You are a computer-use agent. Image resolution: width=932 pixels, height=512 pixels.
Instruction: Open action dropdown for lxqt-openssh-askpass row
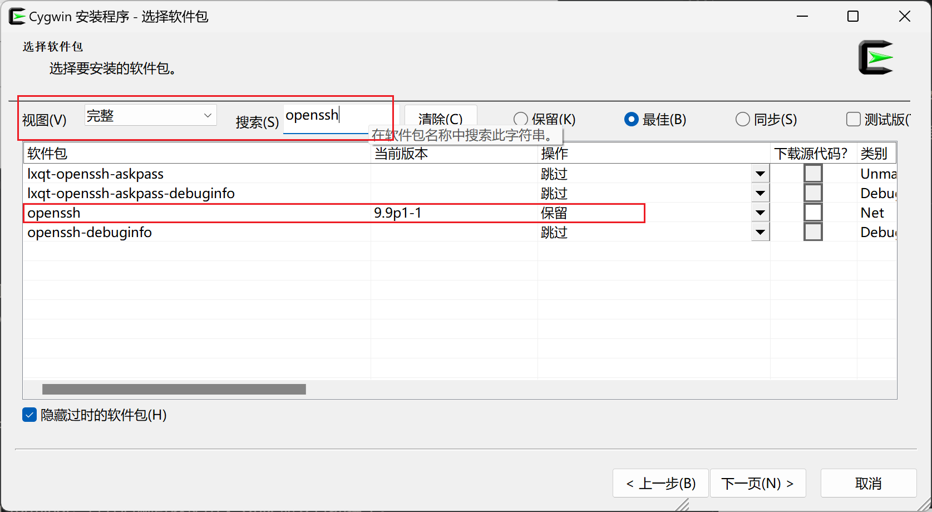click(x=760, y=174)
